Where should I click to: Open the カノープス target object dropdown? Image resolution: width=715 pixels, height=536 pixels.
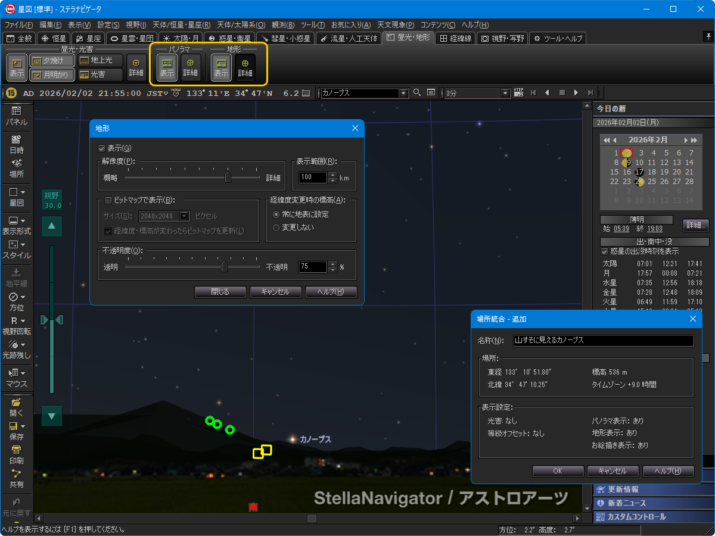[x=403, y=93]
